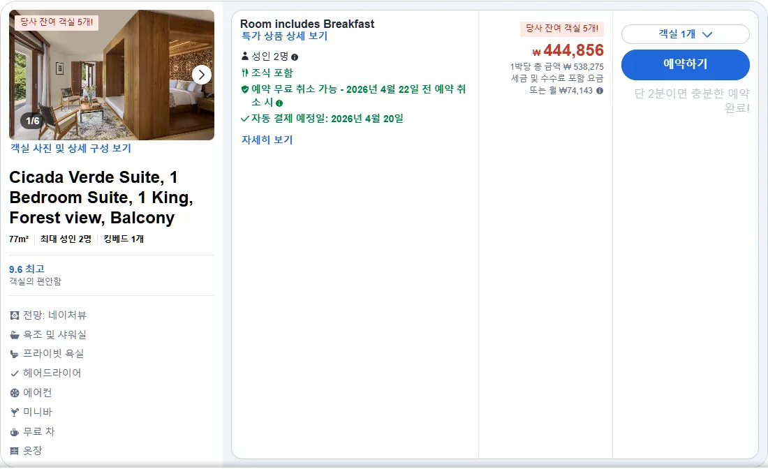Click info icon next to 성인 2명

click(x=295, y=57)
